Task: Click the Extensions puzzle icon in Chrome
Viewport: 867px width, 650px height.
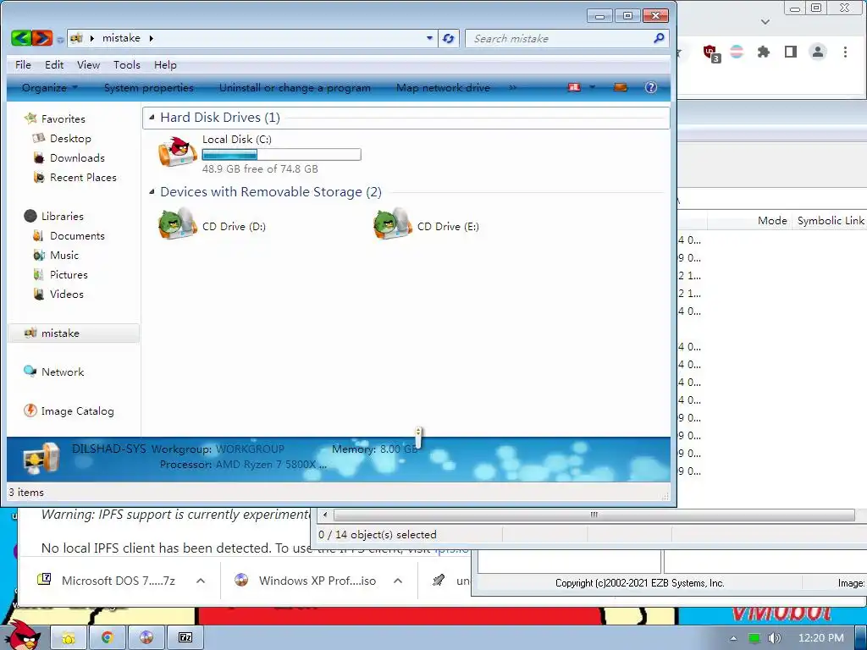Action: (x=764, y=52)
